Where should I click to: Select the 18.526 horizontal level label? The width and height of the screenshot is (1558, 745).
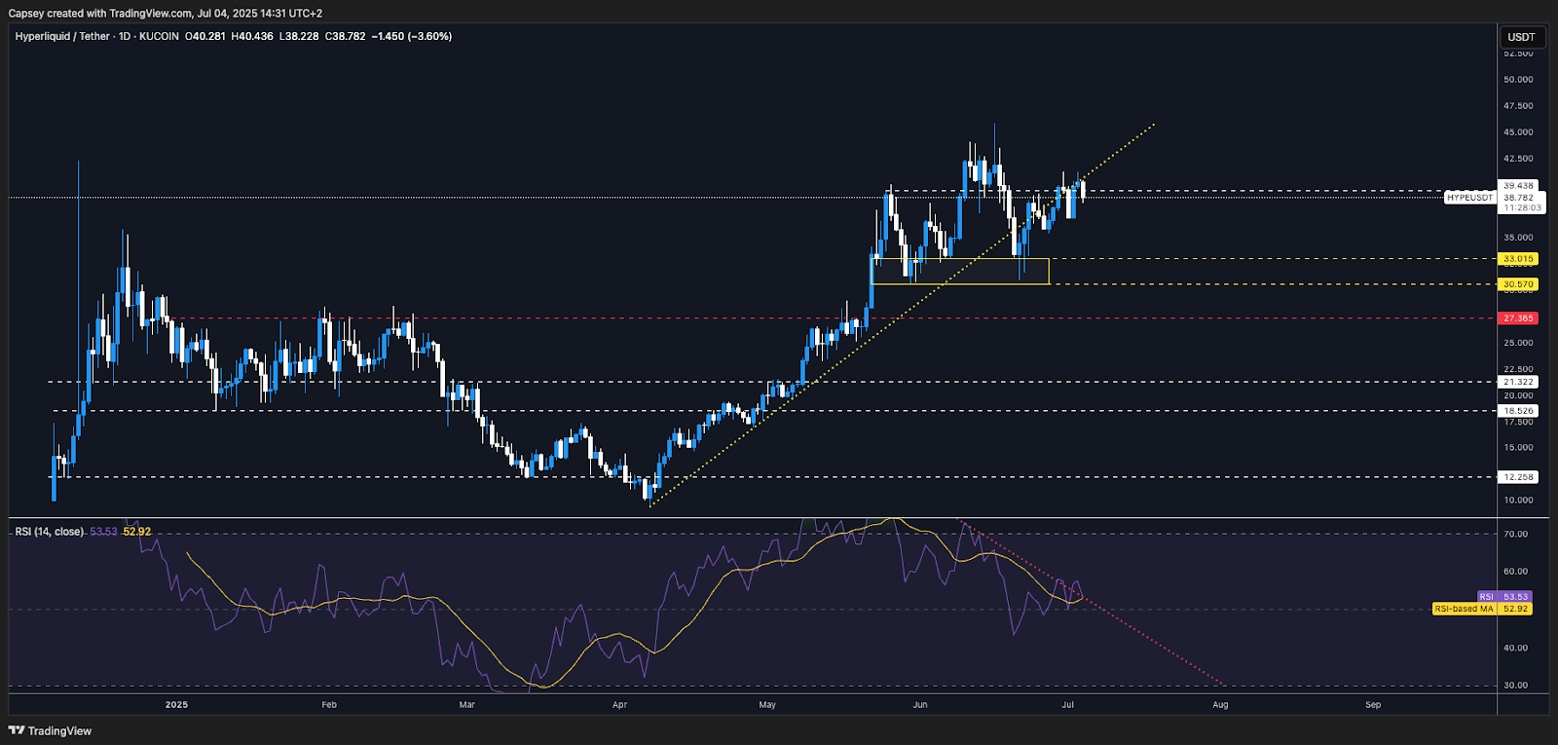pyautogui.click(x=1518, y=411)
